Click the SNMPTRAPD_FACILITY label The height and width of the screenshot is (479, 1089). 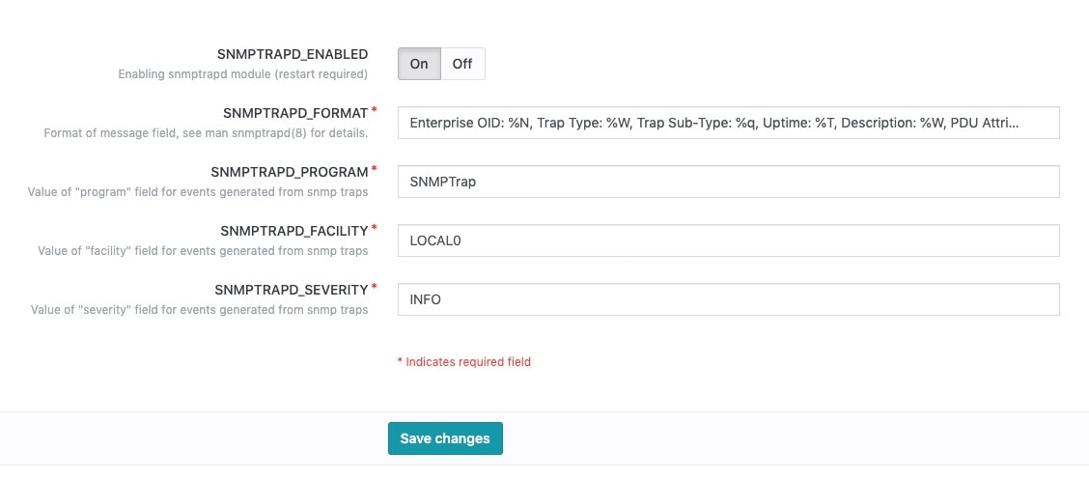point(294,231)
